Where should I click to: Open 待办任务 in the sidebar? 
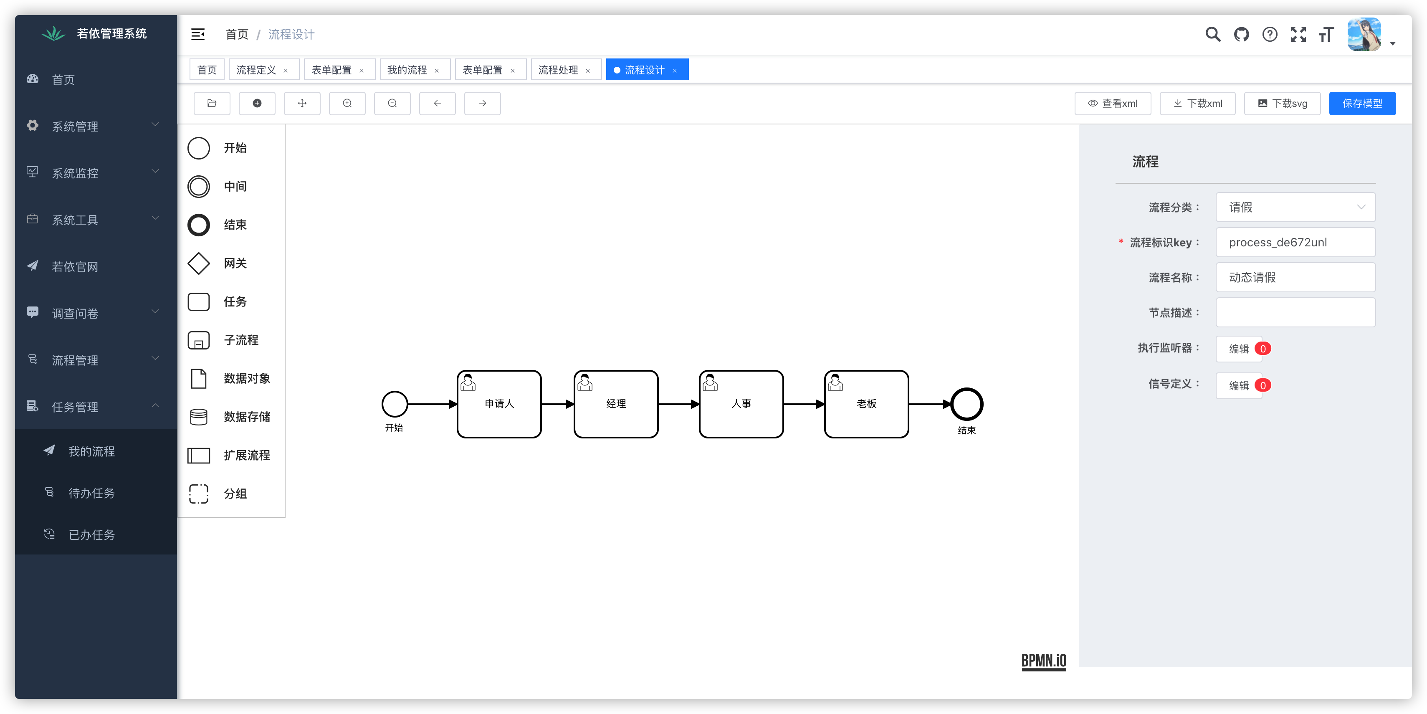pos(91,493)
